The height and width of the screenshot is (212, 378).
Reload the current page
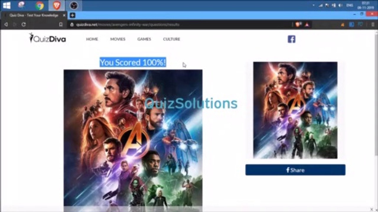click(24, 25)
